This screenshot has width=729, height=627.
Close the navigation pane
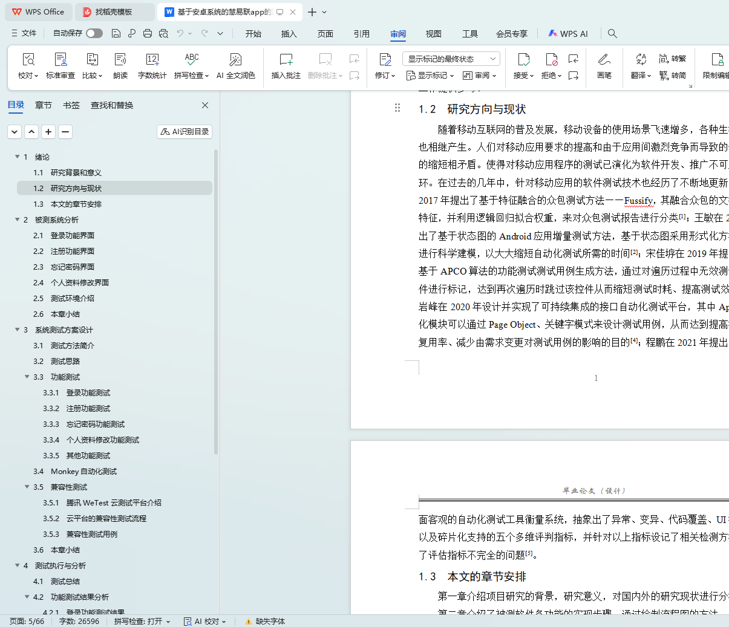tap(205, 105)
